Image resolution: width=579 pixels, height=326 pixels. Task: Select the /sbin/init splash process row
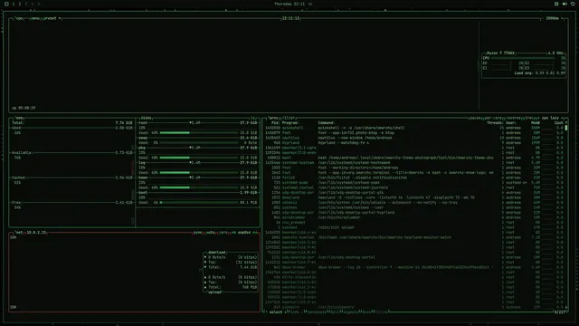tap(414, 227)
